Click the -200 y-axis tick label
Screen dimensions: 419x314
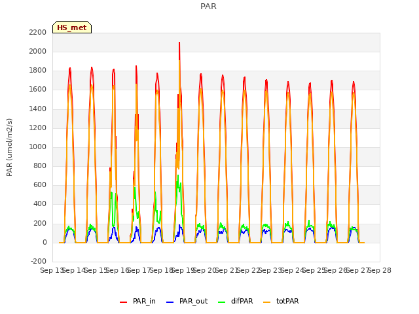pyautogui.click(x=39, y=261)
